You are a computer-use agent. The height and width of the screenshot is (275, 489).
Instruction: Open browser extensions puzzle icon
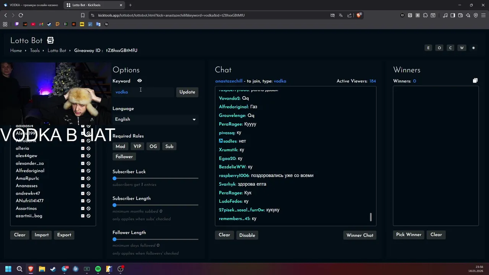tap(425, 15)
